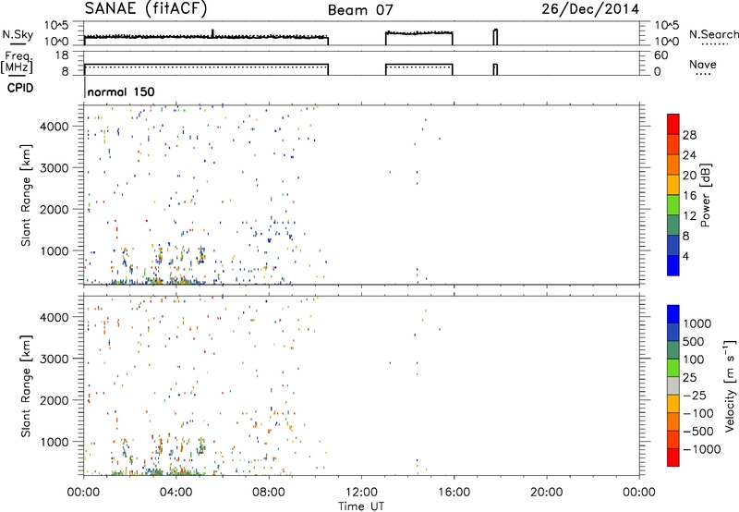Click the CPID row label
The width and height of the screenshot is (739, 512).
click(20, 88)
